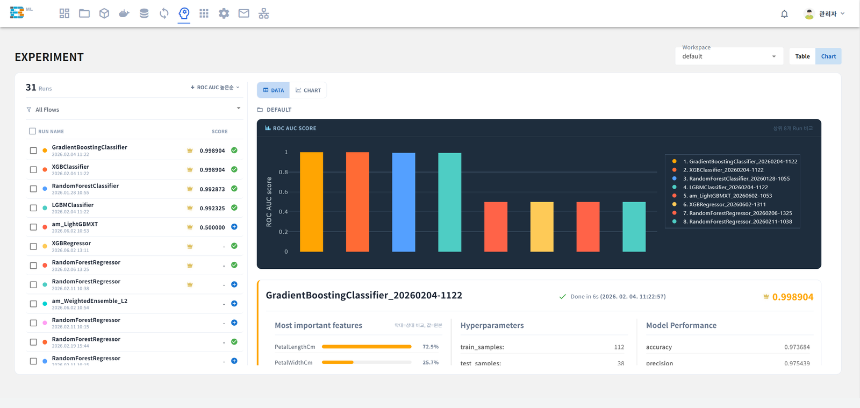Open the mail envelope icon in navigation
This screenshot has height=408, width=860.
[243, 13]
